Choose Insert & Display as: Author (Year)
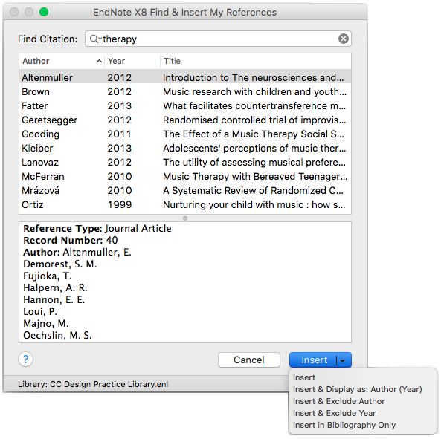Image resolution: width=441 pixels, height=439 pixels. click(358, 389)
